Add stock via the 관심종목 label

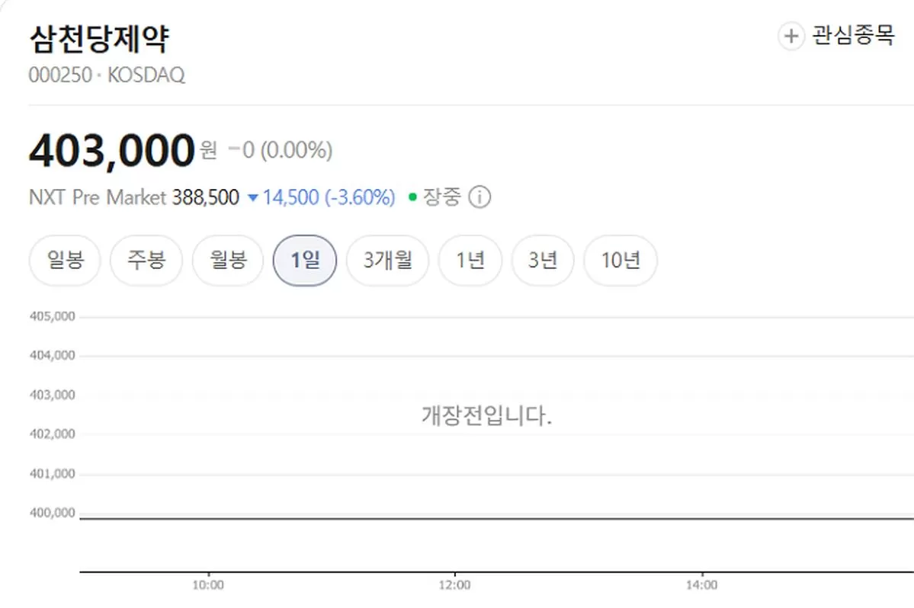tap(853, 36)
